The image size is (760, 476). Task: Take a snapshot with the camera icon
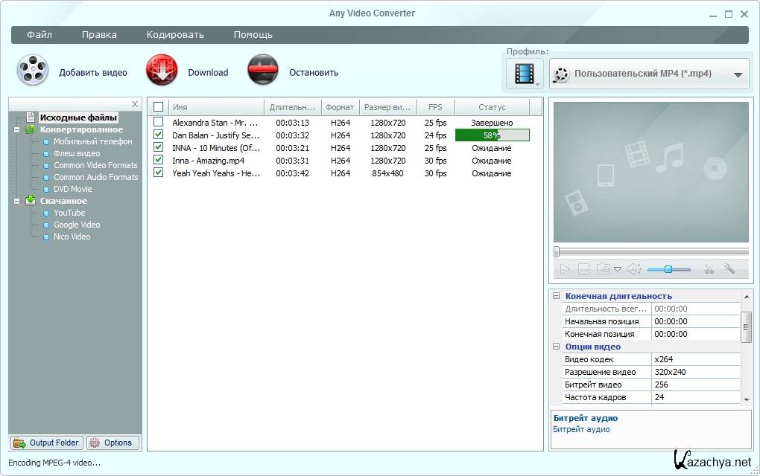click(x=604, y=269)
